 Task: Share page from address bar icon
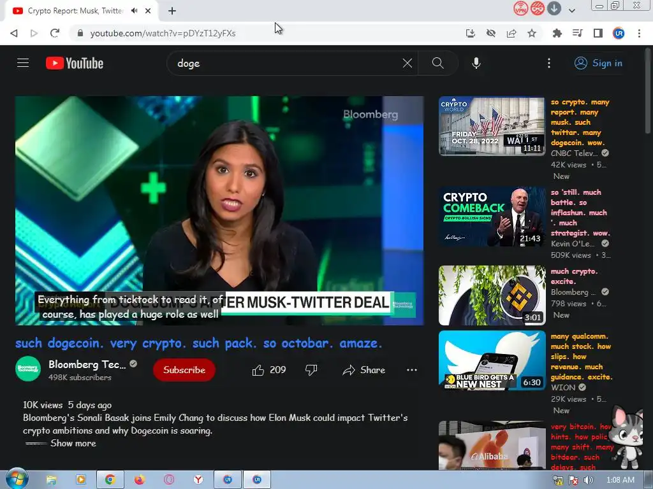511,33
